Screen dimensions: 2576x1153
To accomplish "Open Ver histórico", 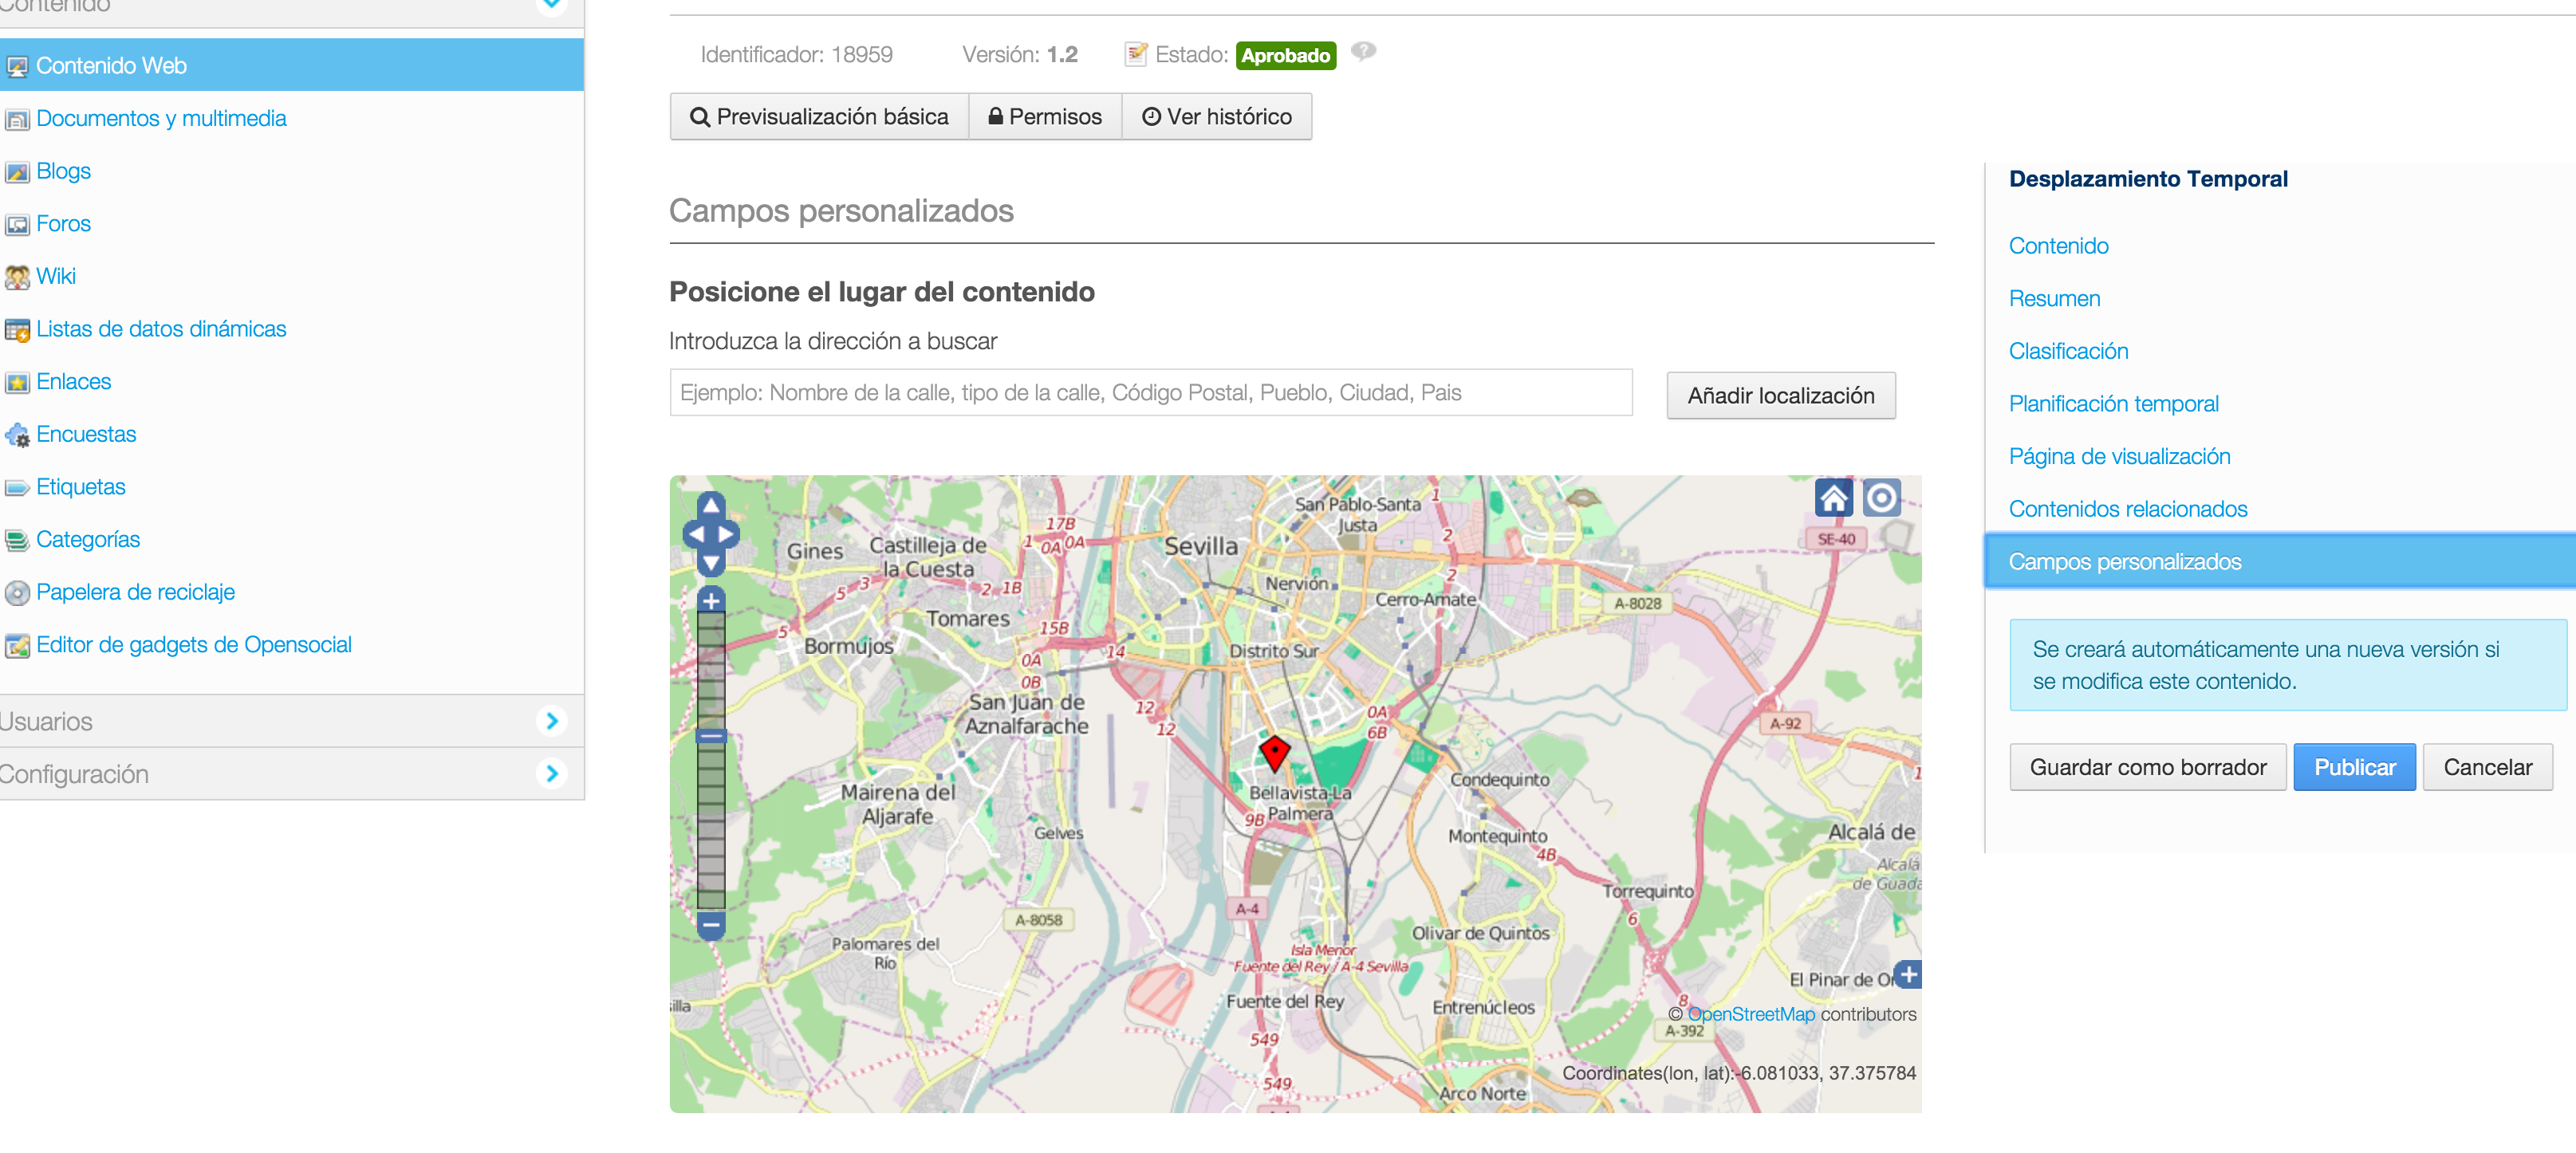I will (x=1216, y=117).
